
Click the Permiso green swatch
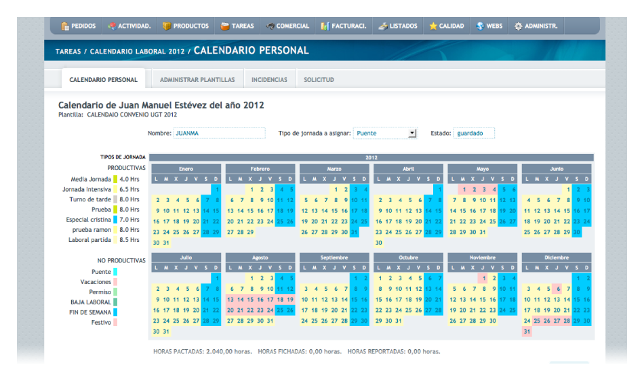pyautogui.click(x=115, y=292)
